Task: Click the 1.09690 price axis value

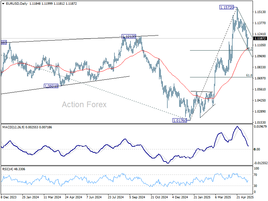Action: click(260, 56)
